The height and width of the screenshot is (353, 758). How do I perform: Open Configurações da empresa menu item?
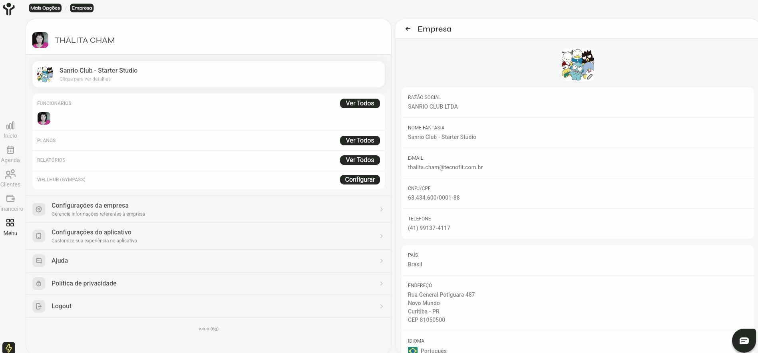[209, 209]
